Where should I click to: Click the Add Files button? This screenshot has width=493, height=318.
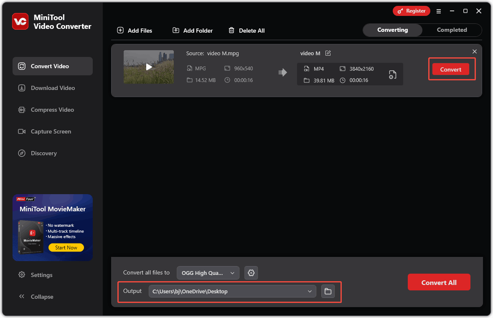tap(135, 31)
